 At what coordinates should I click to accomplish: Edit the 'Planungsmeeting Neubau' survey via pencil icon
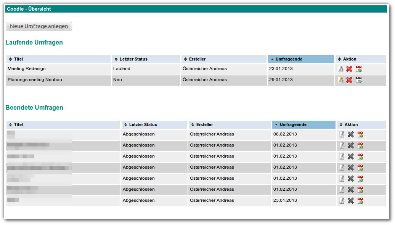(x=340, y=80)
